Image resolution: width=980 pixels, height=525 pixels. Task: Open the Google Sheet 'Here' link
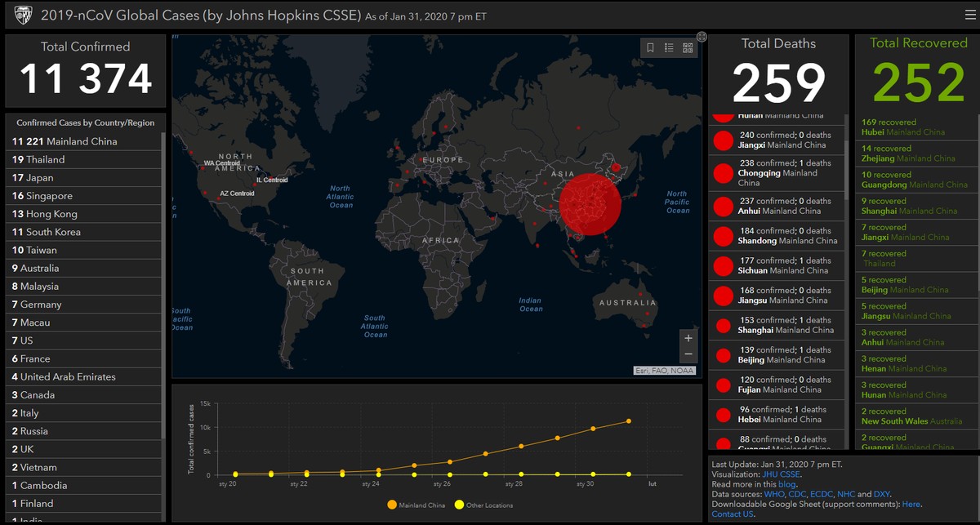point(911,504)
